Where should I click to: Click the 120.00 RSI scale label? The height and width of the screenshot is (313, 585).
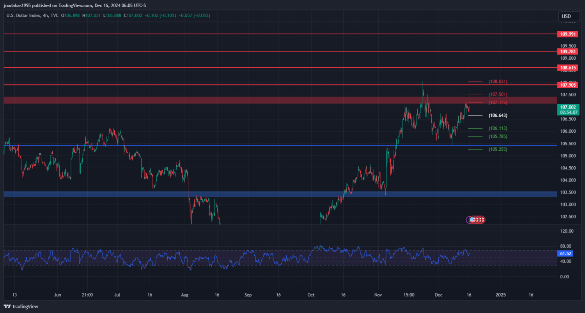[x=567, y=231]
